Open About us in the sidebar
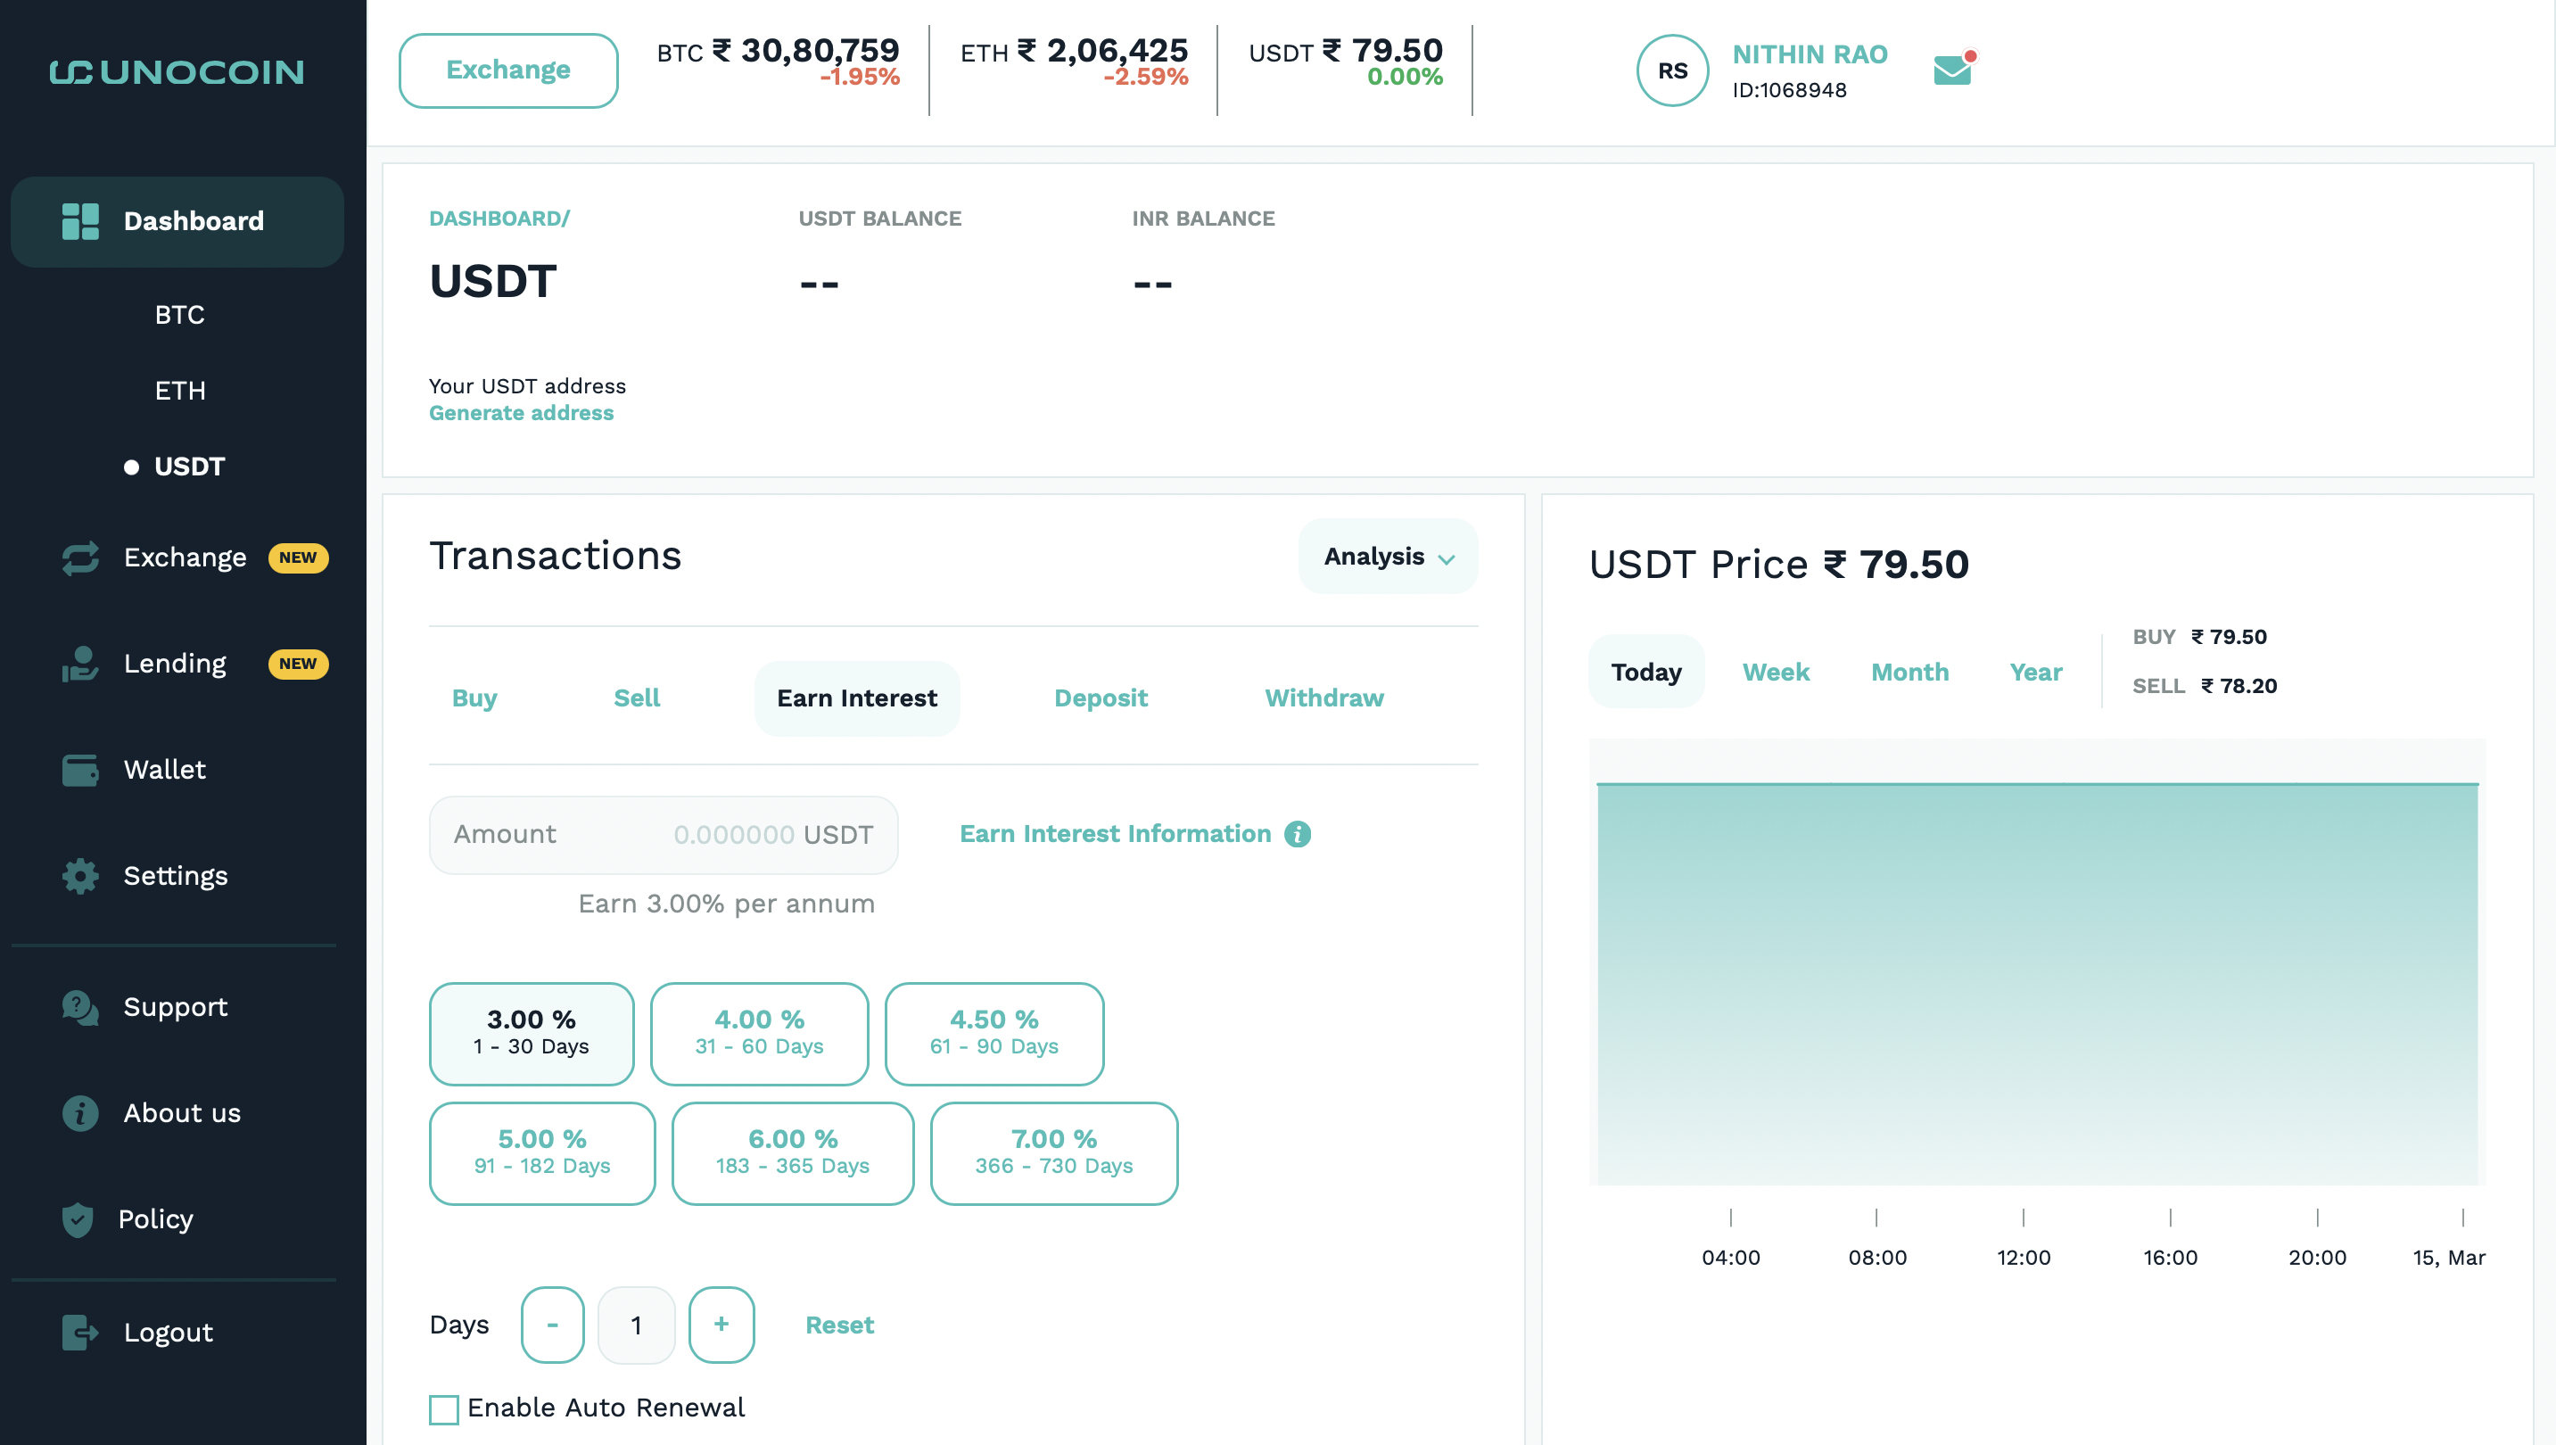This screenshot has height=1445, width=2556. pyautogui.click(x=183, y=1113)
